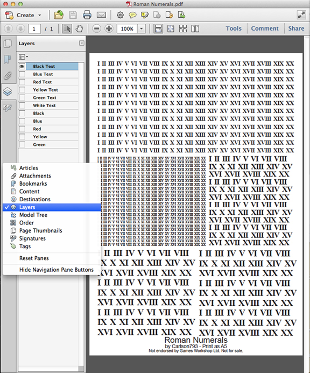This screenshot has width=310, height=373.
Task: Open Signatures sidebar icon
Action: click(x=8, y=108)
